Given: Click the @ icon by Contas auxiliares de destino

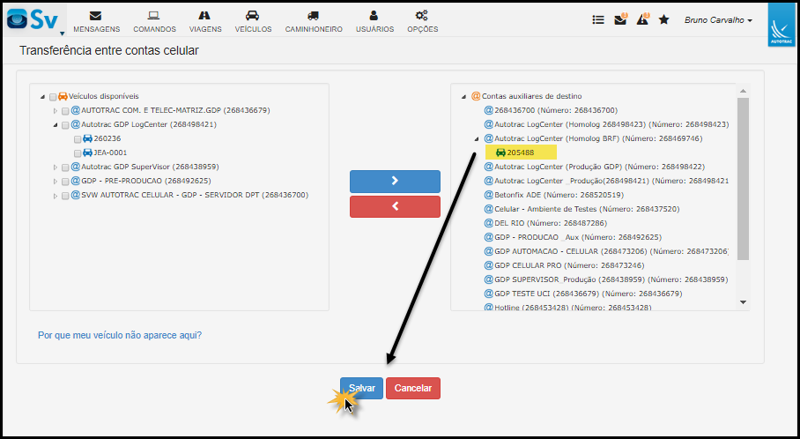Looking at the screenshot, I should 476,96.
